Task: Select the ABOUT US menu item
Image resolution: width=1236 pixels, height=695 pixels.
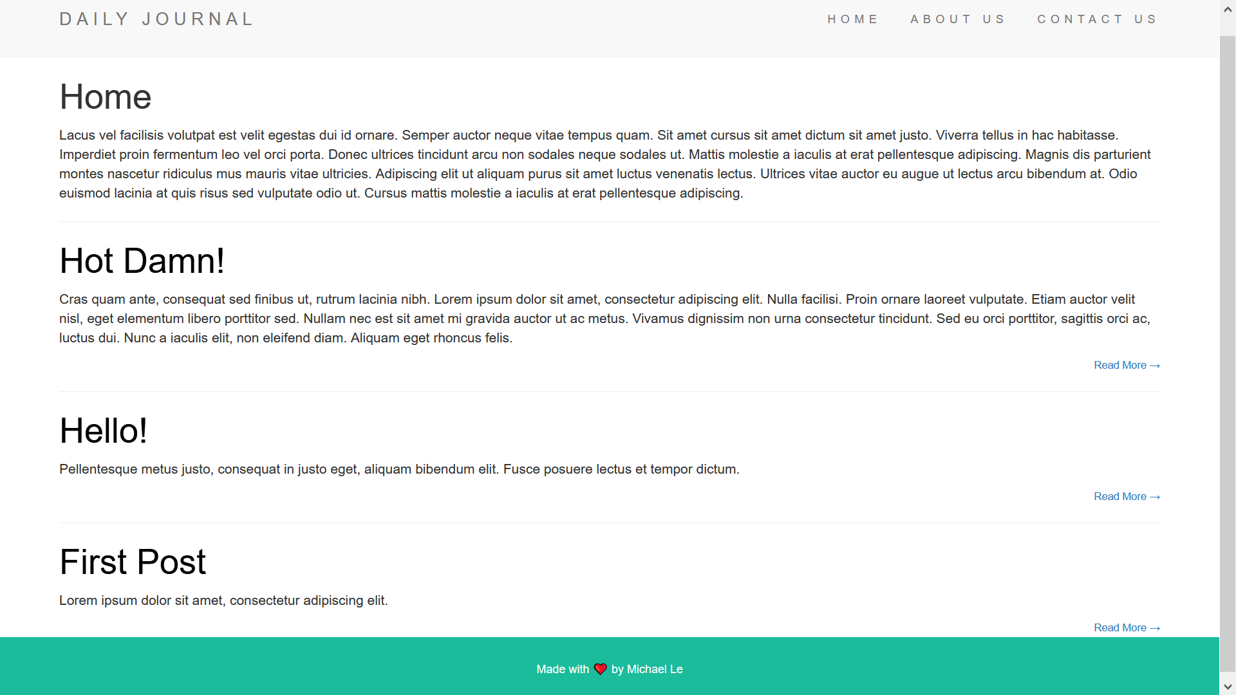Action: [x=957, y=19]
